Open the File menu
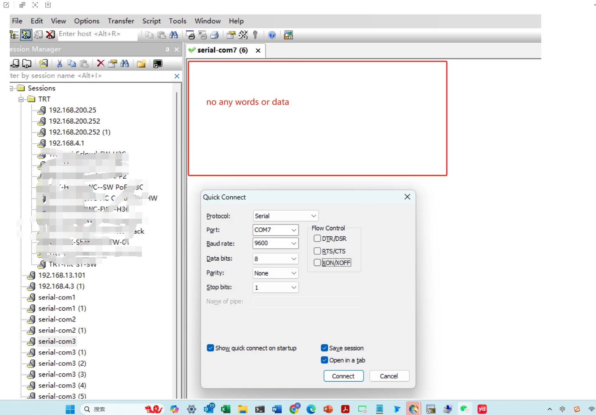 tap(17, 21)
